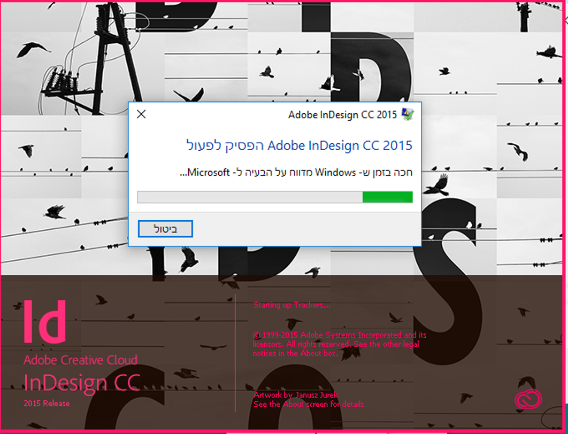The height and width of the screenshot is (434, 568).
Task: Click the Creative Cloud icon on the splash
Action: click(x=528, y=399)
